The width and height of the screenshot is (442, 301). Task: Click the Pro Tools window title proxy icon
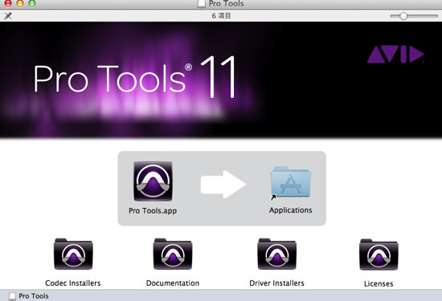pos(201,4)
